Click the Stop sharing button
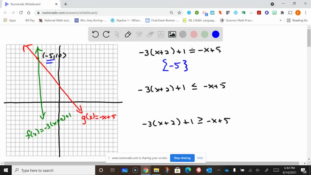 pyautogui.click(x=182, y=158)
